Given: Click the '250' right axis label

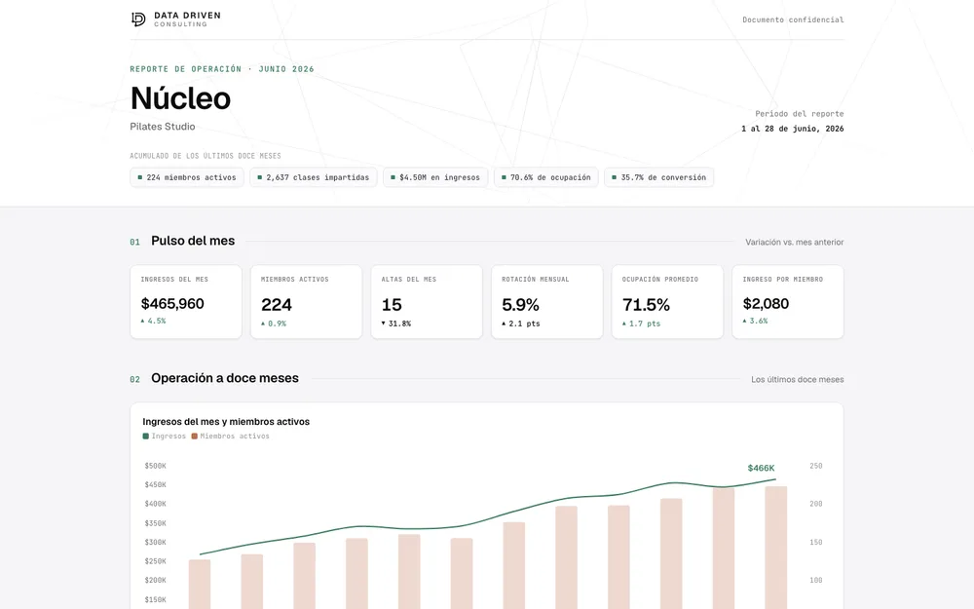Looking at the screenshot, I should pyautogui.click(x=815, y=466).
